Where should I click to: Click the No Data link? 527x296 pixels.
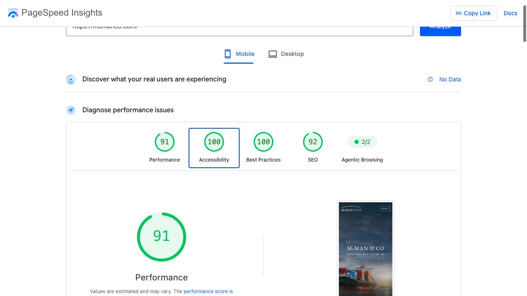pyautogui.click(x=450, y=79)
